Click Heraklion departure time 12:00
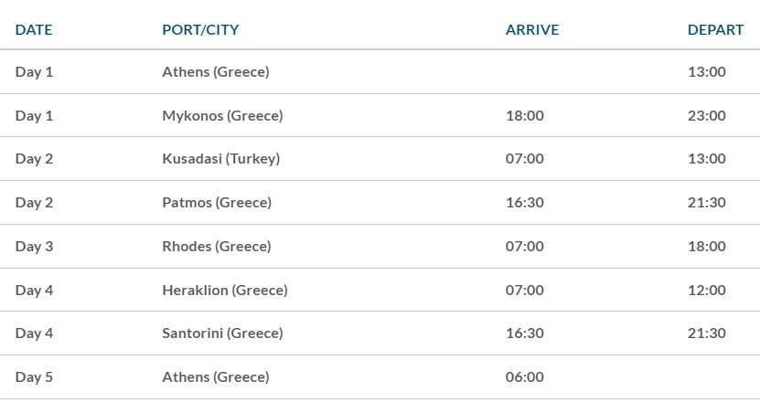 click(x=707, y=290)
